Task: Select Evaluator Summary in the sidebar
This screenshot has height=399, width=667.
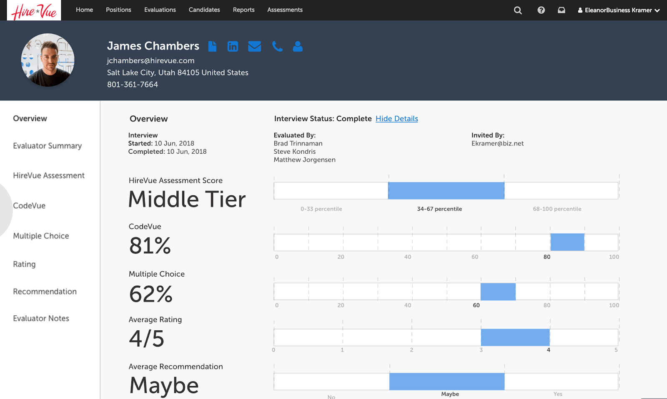Action: pos(48,146)
